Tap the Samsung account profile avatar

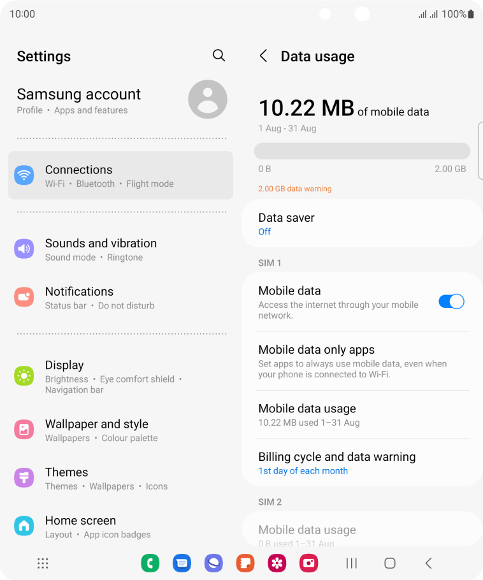click(208, 99)
